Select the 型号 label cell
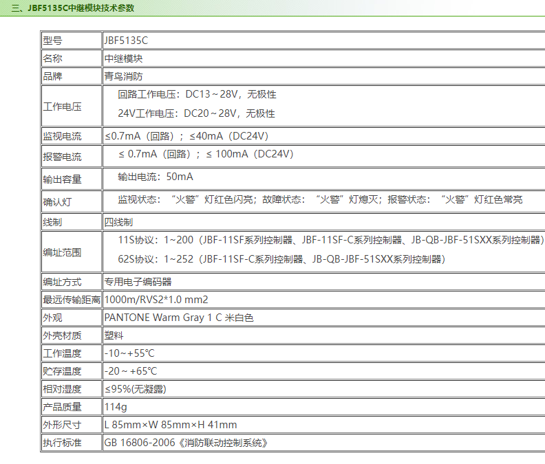 (72, 41)
